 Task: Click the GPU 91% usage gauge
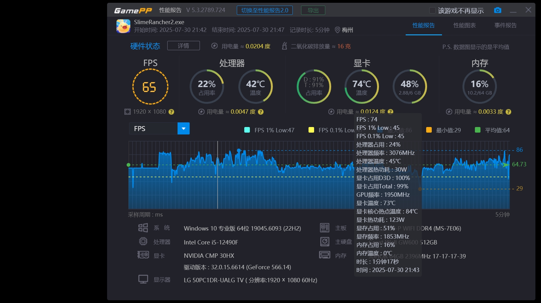(314, 86)
